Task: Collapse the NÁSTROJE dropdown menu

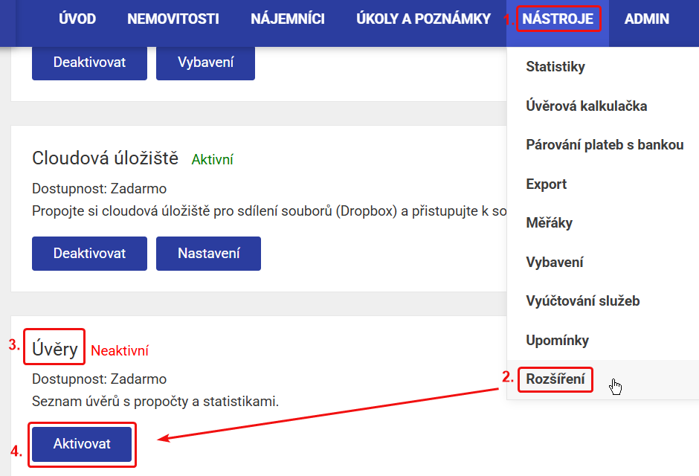Action: pyautogui.click(x=558, y=19)
